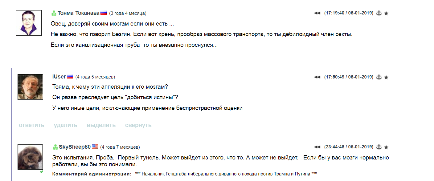Click the green user icon beside Тояма Токанава
This screenshot has height=181, width=434.
click(x=54, y=13)
